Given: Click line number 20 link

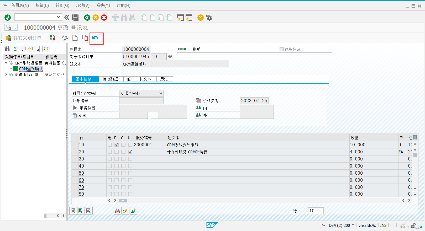Looking at the screenshot, I should coord(81,152).
